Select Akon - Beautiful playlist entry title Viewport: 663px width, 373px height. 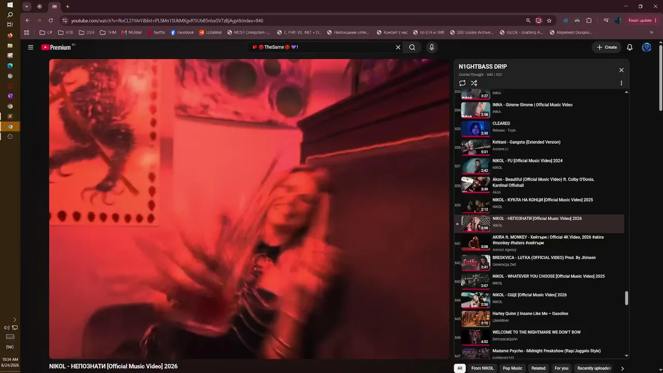pyautogui.click(x=543, y=182)
